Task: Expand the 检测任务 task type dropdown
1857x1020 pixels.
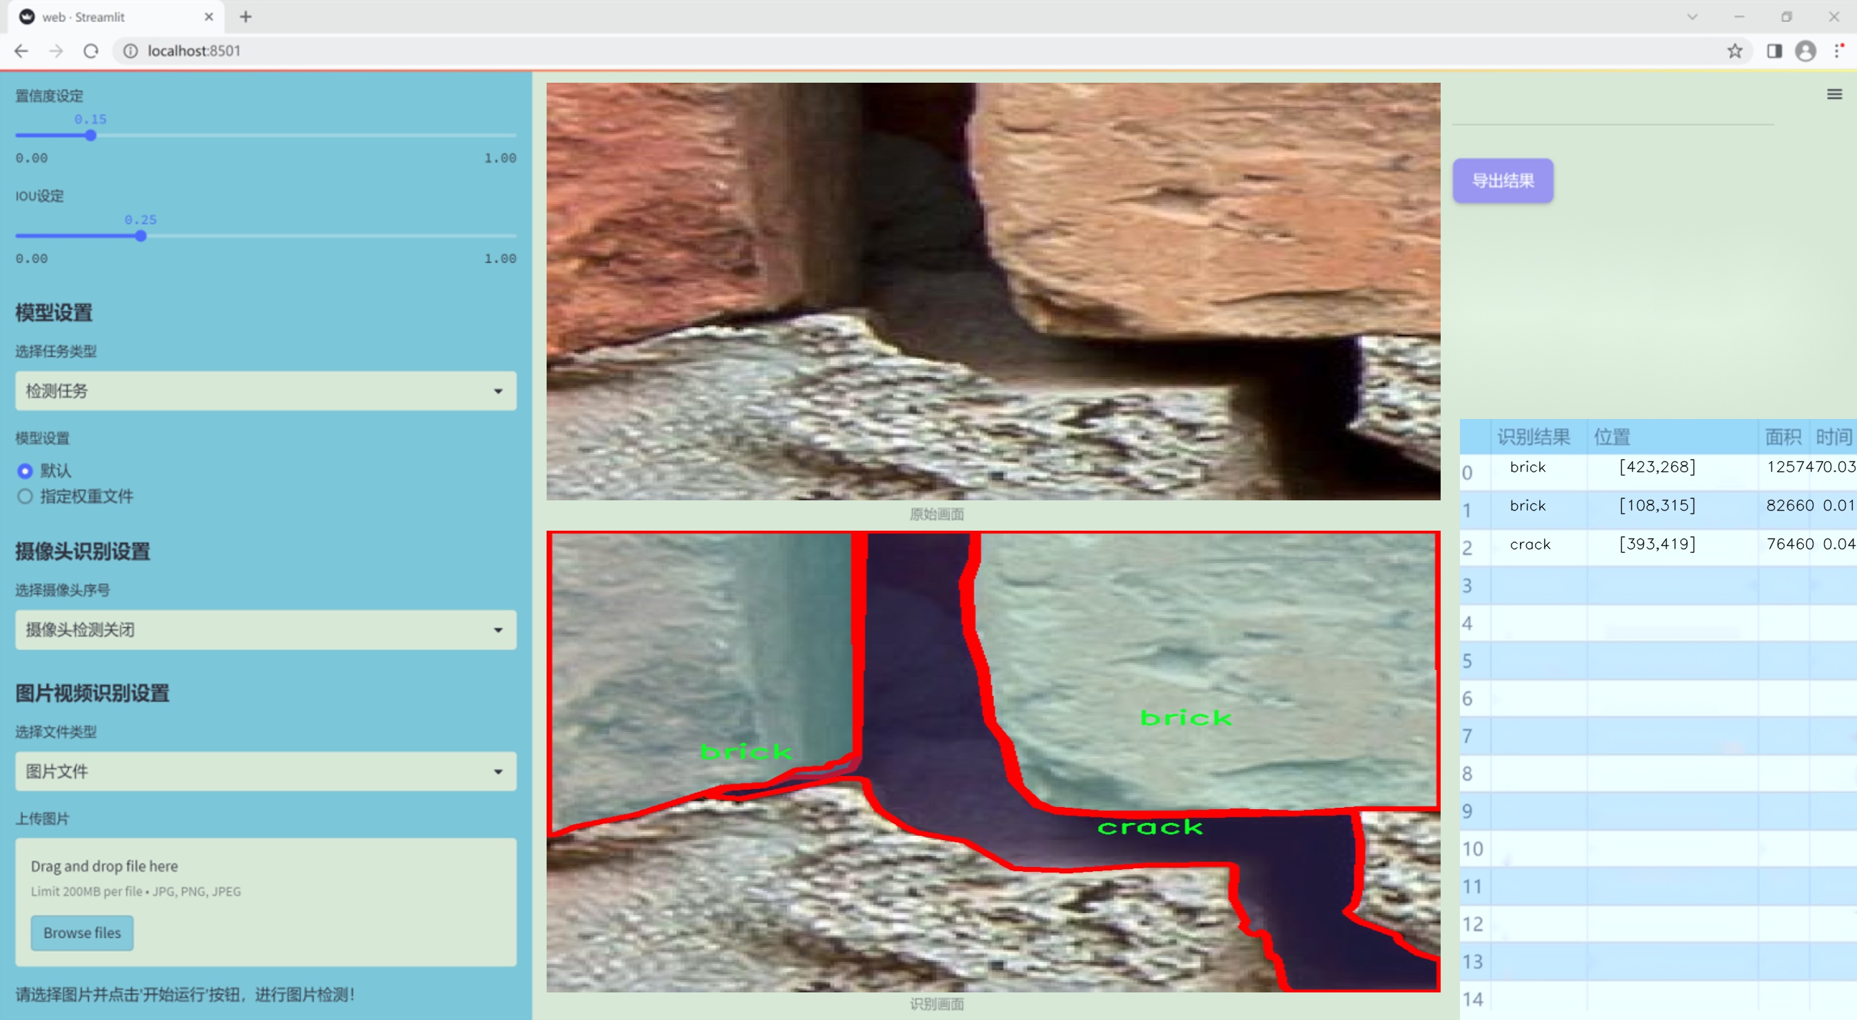Action: click(265, 391)
